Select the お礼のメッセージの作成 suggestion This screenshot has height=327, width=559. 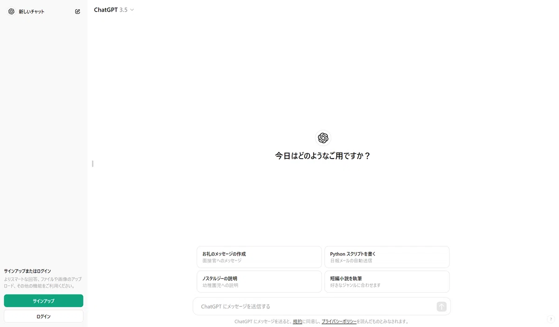(x=259, y=257)
